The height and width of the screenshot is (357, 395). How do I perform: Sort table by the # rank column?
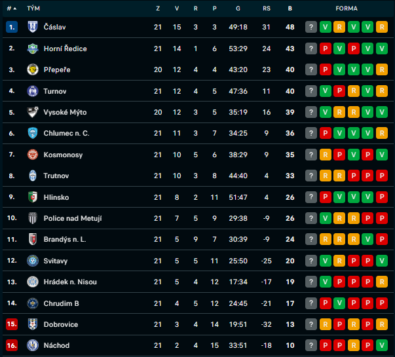11,9
